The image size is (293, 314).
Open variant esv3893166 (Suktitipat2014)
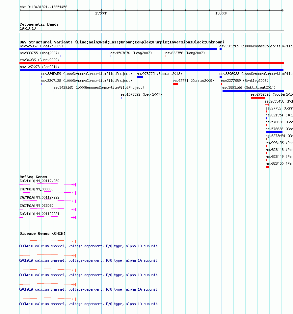pyautogui.click(x=249, y=87)
